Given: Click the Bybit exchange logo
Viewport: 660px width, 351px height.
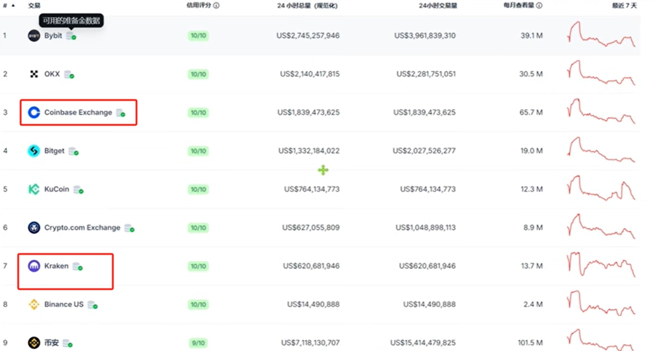Looking at the screenshot, I should [x=34, y=36].
